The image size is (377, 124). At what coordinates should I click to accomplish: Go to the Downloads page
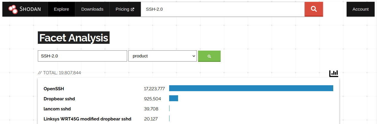pyautogui.click(x=92, y=9)
